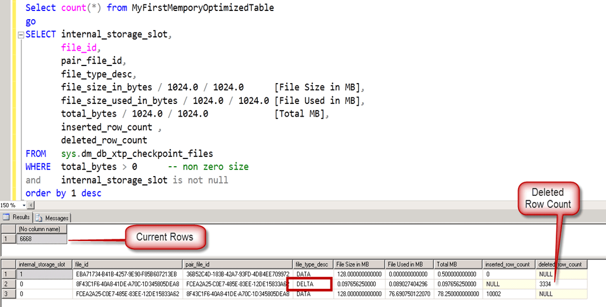Select the inserted_row_count column header
Viewport: 606px width, 307px height.
(x=508, y=264)
